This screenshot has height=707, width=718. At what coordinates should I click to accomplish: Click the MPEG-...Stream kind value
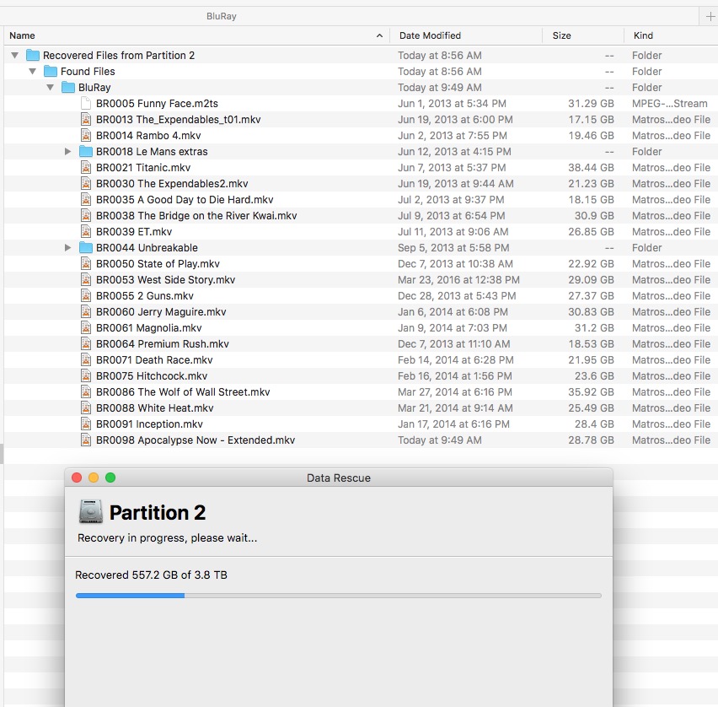tap(669, 104)
